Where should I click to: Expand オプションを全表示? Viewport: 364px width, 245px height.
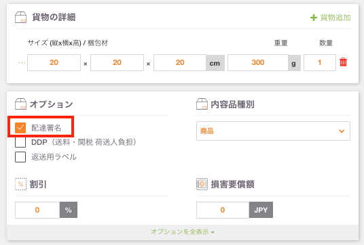point(183,231)
